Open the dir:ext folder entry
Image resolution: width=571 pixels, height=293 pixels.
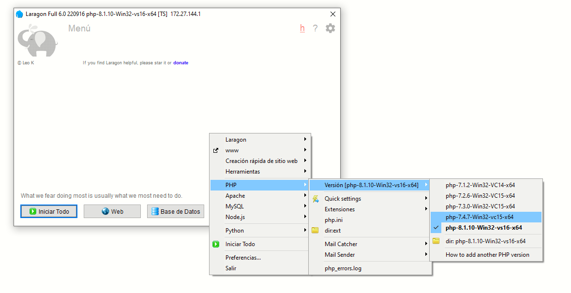click(333, 231)
